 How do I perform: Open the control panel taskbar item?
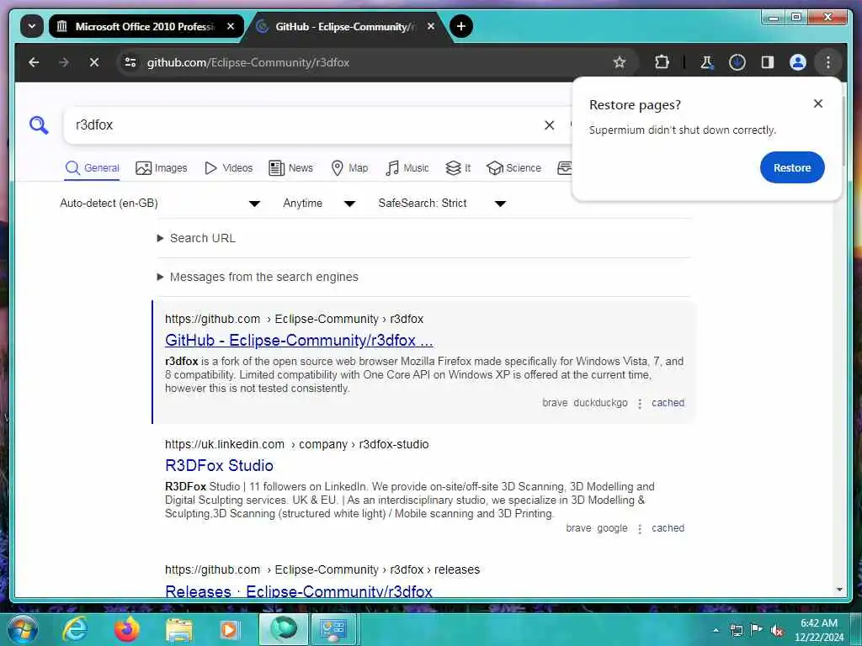pyautogui.click(x=335, y=629)
